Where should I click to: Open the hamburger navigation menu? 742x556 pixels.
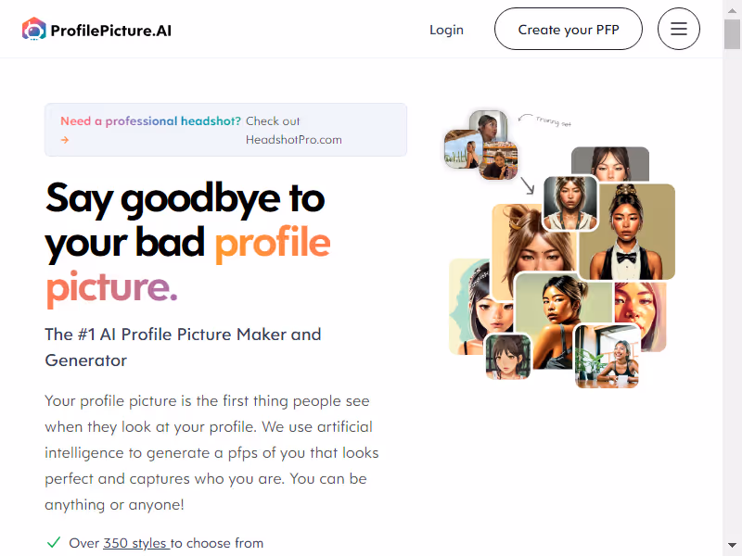pos(679,29)
